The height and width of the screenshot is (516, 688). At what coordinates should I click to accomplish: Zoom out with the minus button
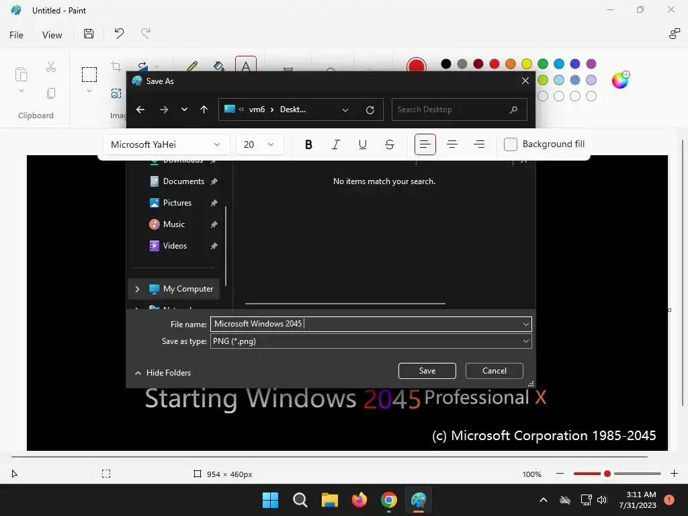(x=560, y=474)
